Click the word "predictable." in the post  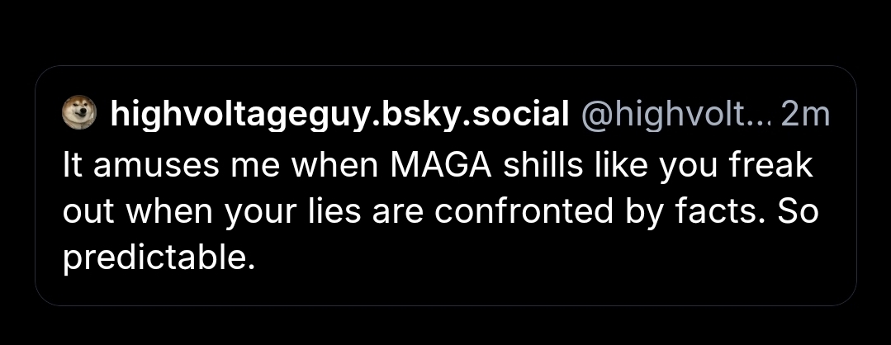[x=157, y=260]
